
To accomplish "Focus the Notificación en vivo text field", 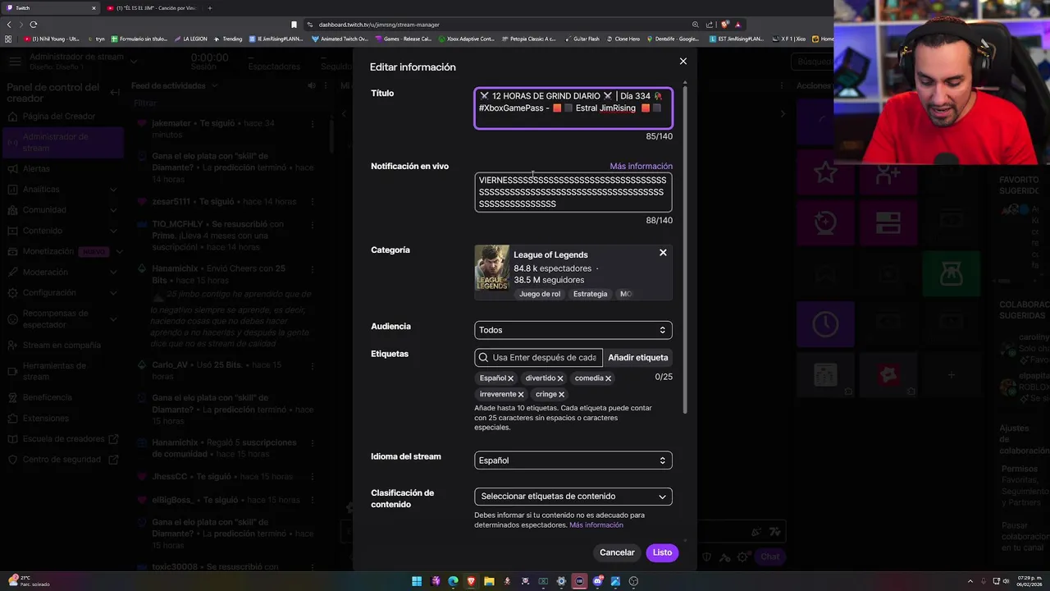I will [573, 192].
